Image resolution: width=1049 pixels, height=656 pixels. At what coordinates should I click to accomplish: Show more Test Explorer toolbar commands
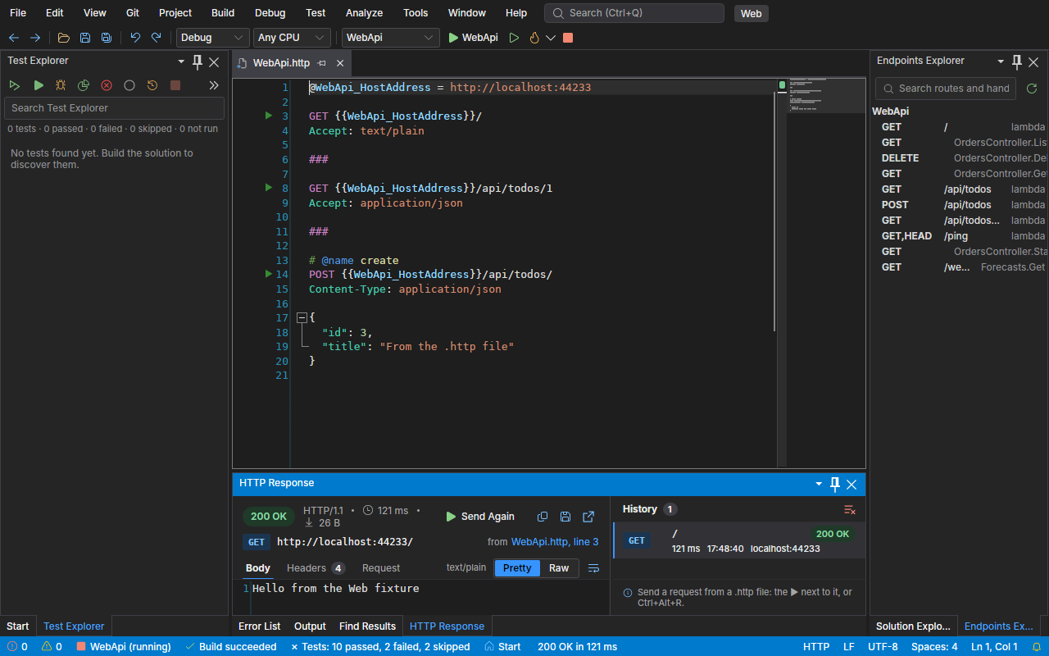(x=214, y=85)
